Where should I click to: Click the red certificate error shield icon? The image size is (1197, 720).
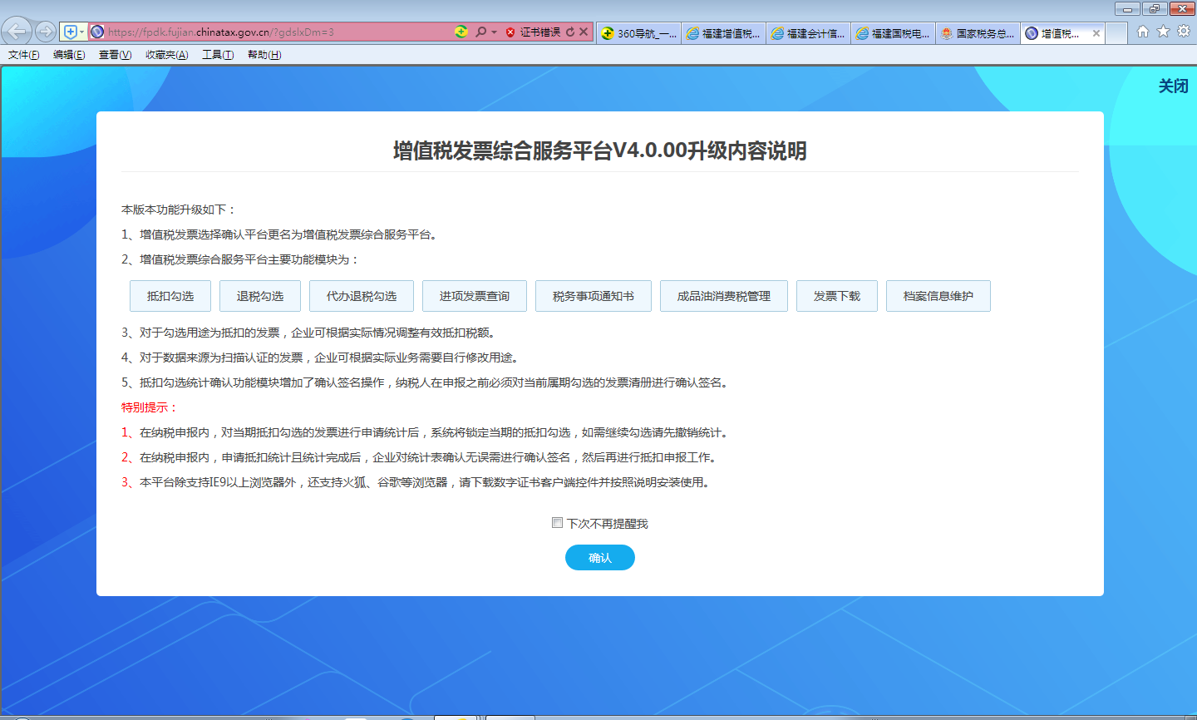point(510,32)
